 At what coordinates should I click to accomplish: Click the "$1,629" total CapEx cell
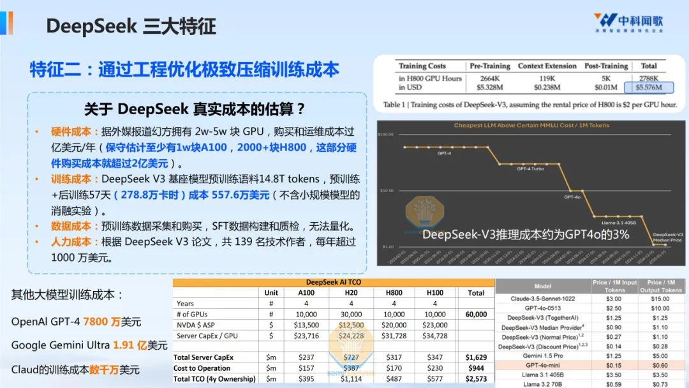(x=476, y=357)
